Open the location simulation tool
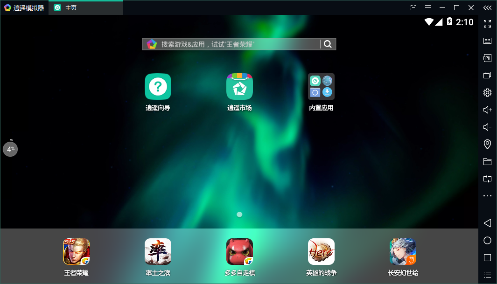This screenshot has height=284, width=497. pyautogui.click(x=487, y=144)
